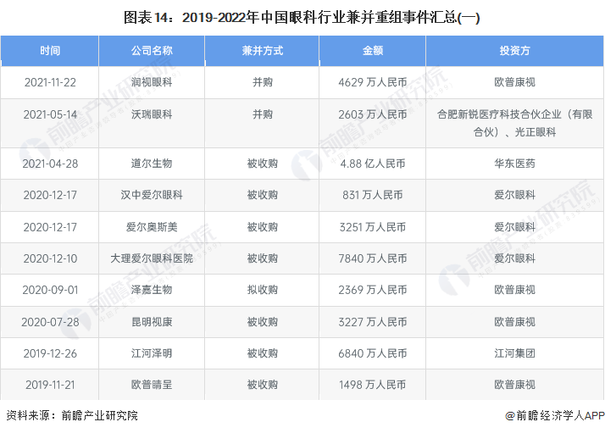Select the date 2019-12-26 cell
Viewport: 605px width, 433px height.
[x=50, y=353]
